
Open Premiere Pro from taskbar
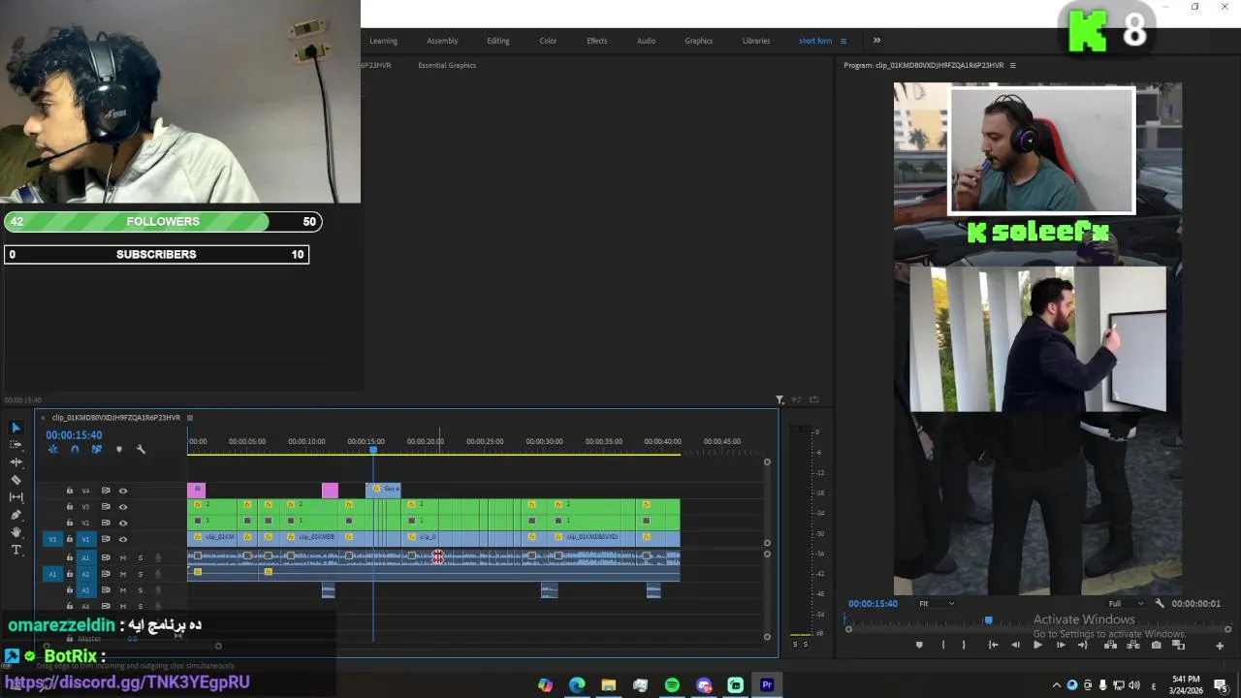767,684
